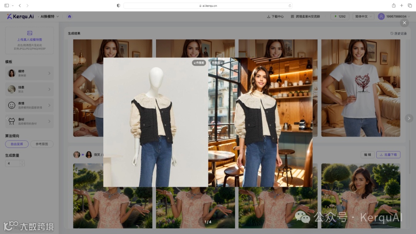
Task: Show browser tab overview icon
Action: click(x=410, y=5)
